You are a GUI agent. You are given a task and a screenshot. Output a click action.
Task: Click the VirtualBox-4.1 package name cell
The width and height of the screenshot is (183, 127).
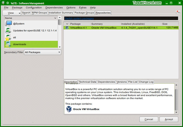click(x=78, y=28)
